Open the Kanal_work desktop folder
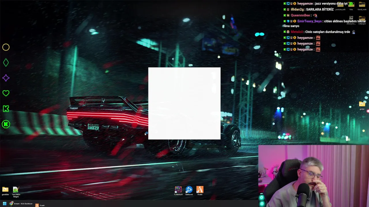 [362, 6]
